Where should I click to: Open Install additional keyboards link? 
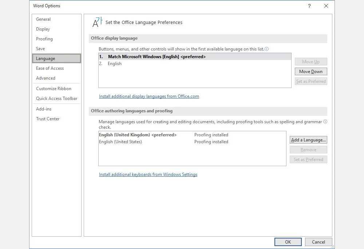click(148, 174)
